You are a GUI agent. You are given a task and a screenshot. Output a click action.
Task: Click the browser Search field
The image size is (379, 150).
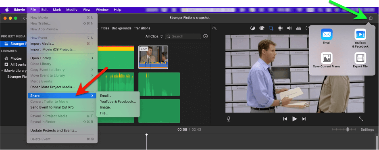[183, 36]
